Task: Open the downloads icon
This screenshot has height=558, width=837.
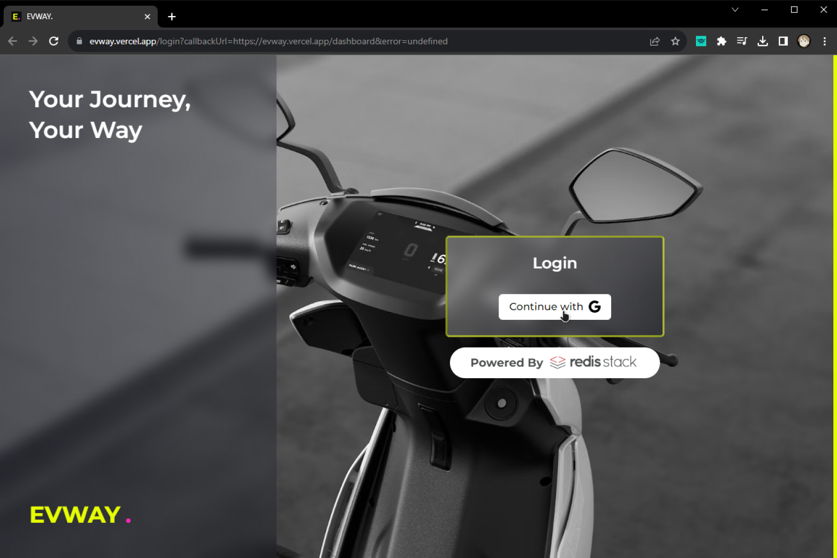Action: point(763,41)
